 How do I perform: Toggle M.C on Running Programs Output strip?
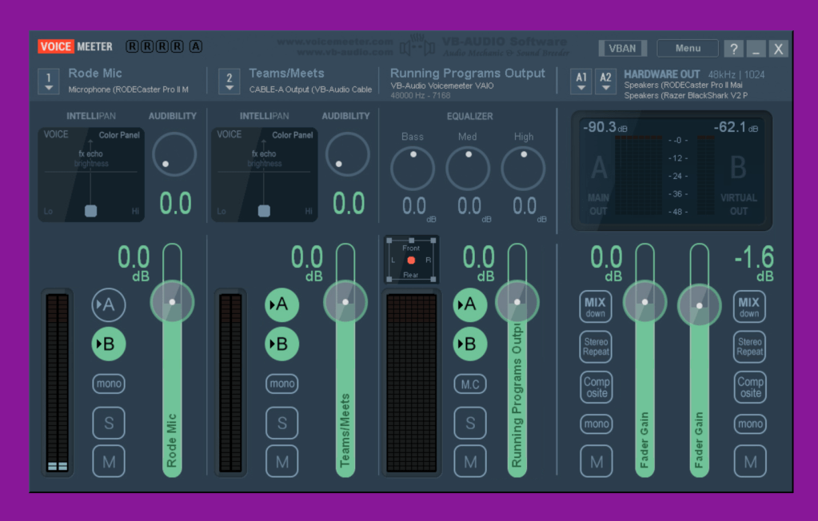click(x=470, y=385)
